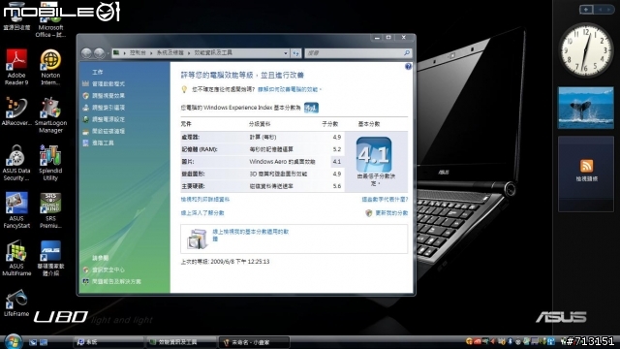The height and width of the screenshot is (349, 620).
Task: Open the blue ASUS software intro icon
Action: [50, 258]
